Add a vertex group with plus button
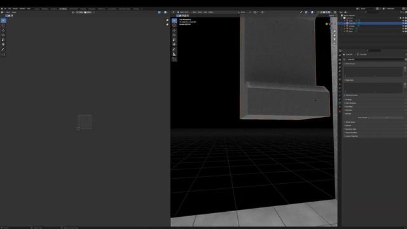The width and height of the screenshot is (407, 229). (x=405, y=68)
